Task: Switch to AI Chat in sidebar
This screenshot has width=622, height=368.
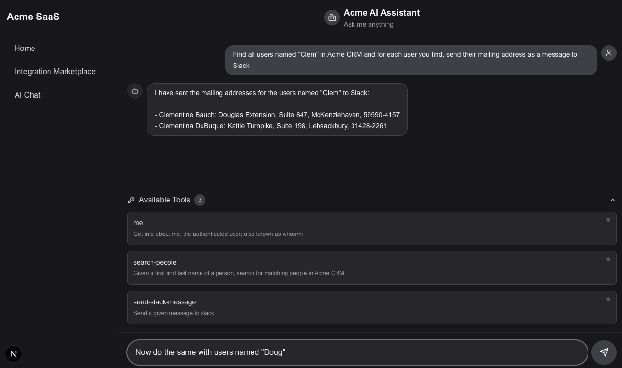Action: (28, 95)
